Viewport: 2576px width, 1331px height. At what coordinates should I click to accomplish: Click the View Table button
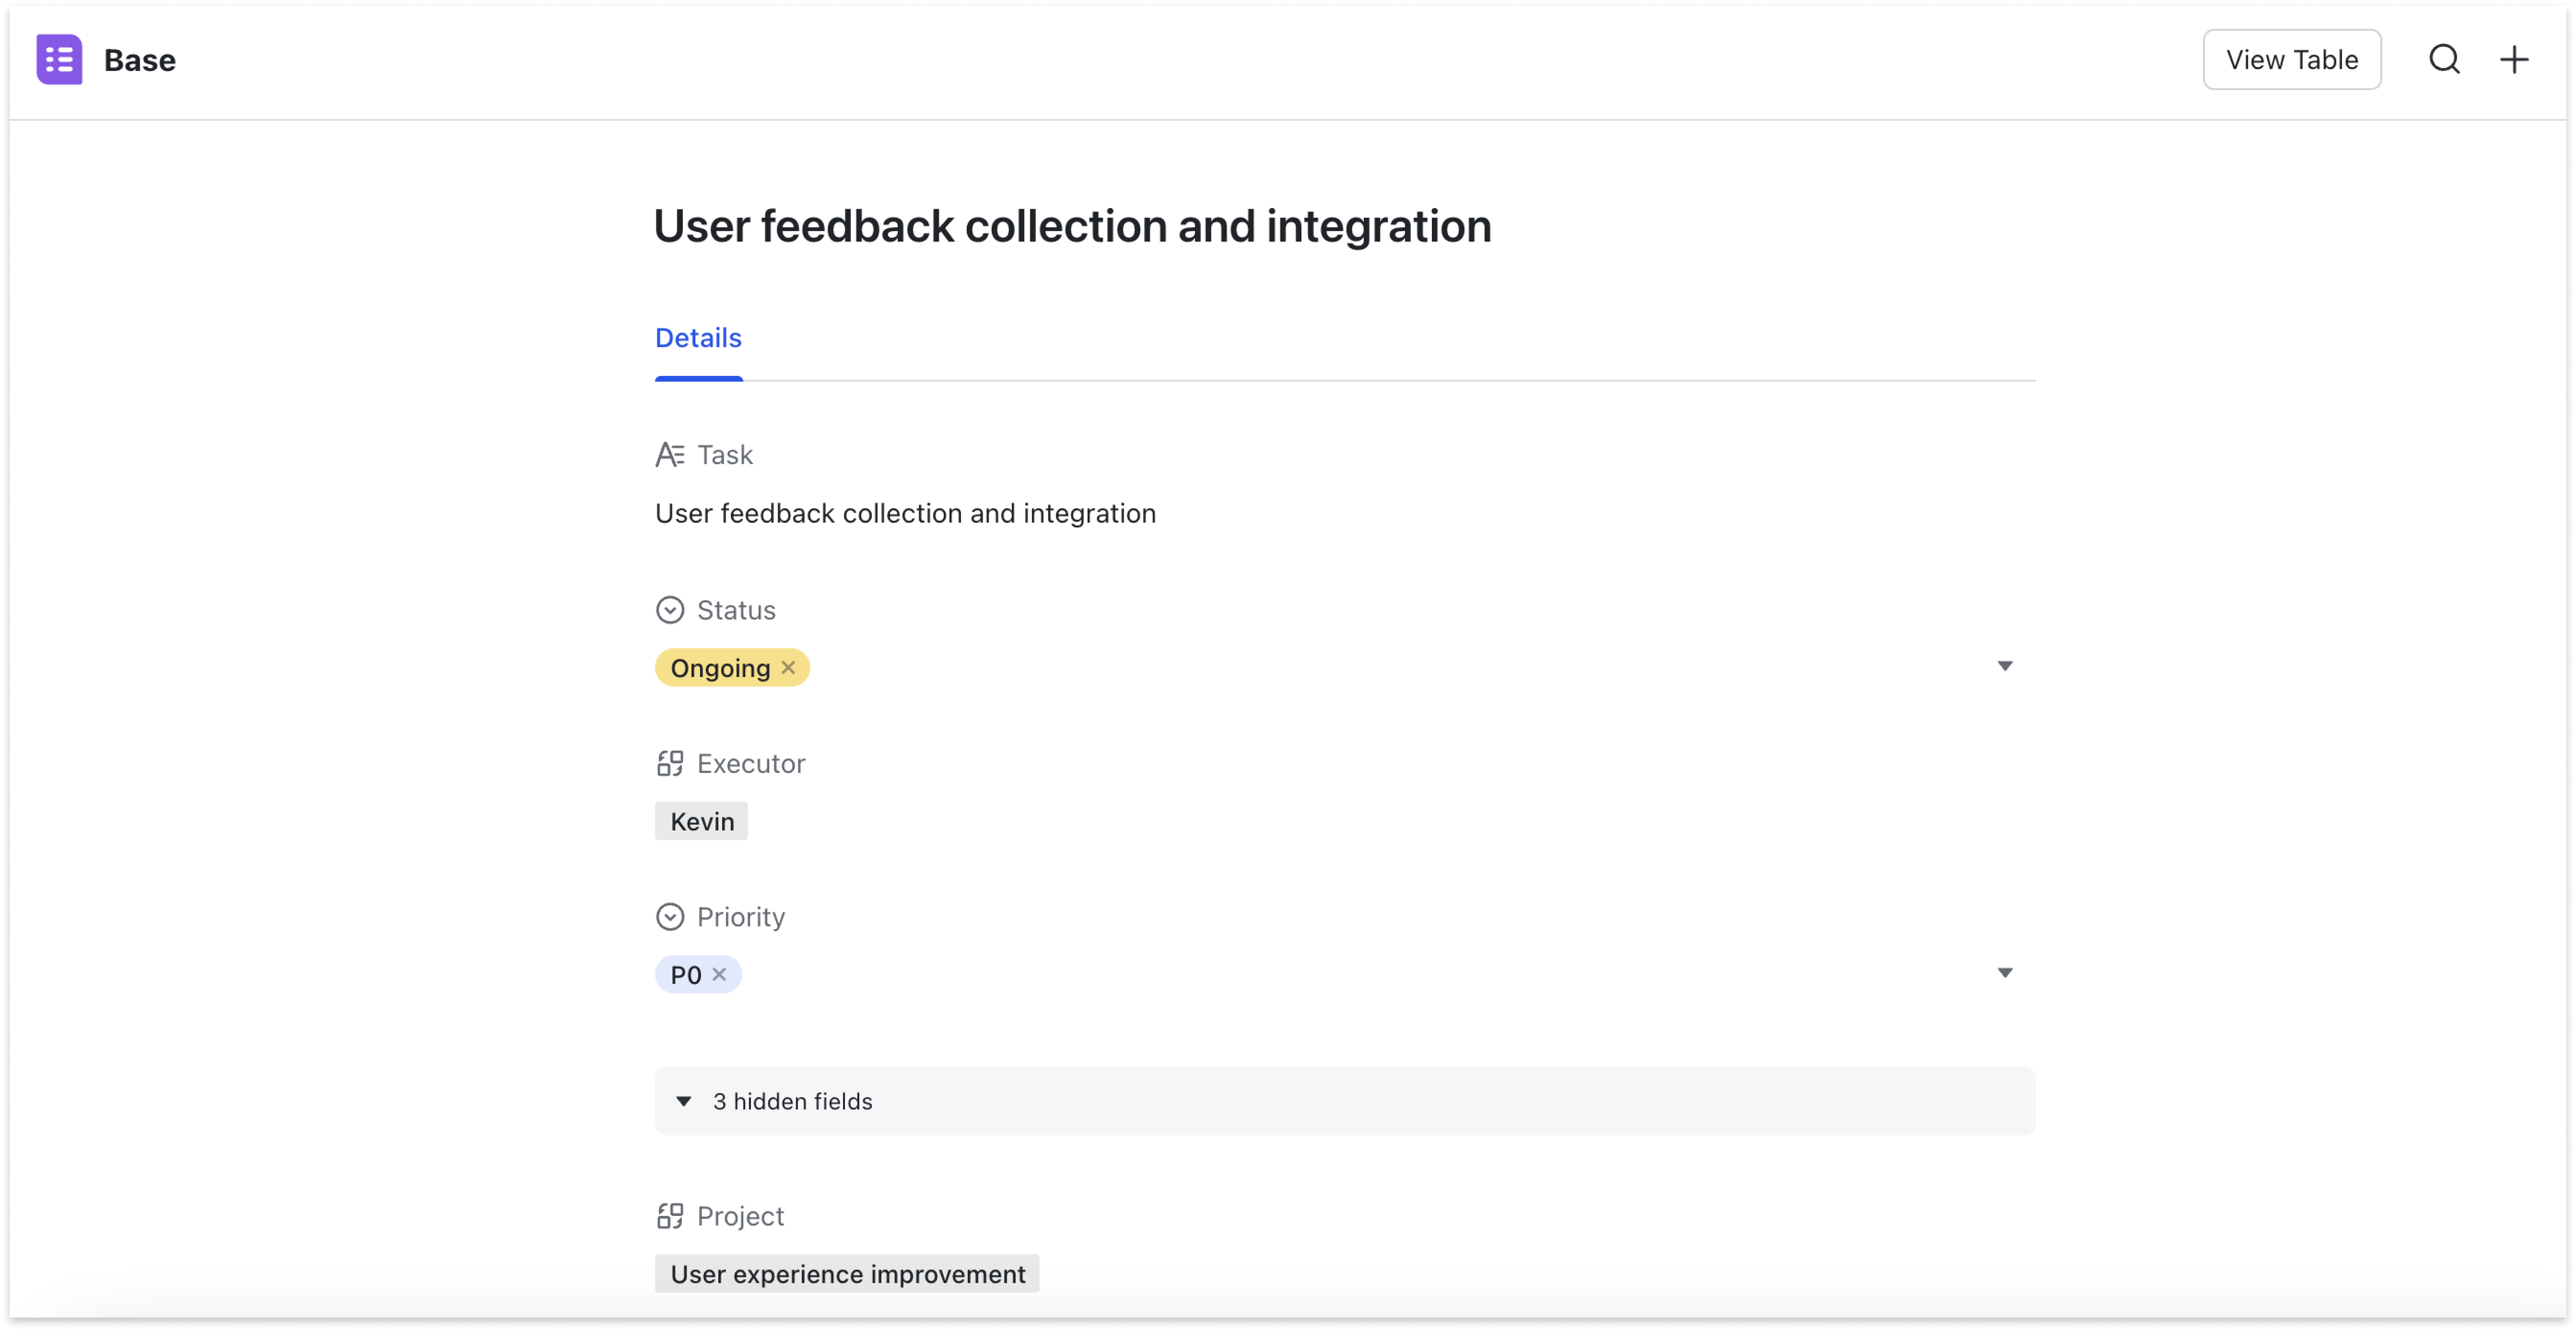(x=2291, y=60)
